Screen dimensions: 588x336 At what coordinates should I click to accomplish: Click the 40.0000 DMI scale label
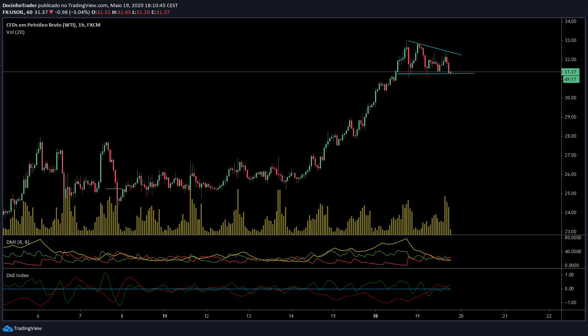point(573,252)
